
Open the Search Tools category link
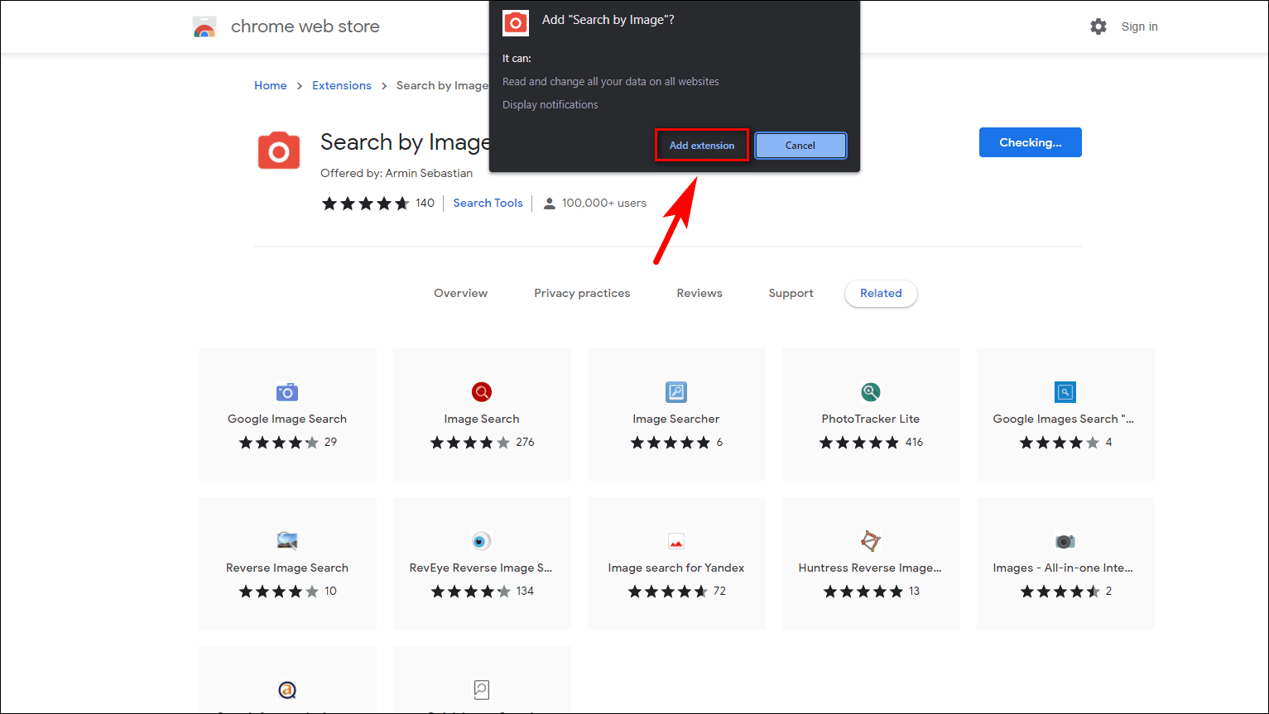click(x=488, y=203)
